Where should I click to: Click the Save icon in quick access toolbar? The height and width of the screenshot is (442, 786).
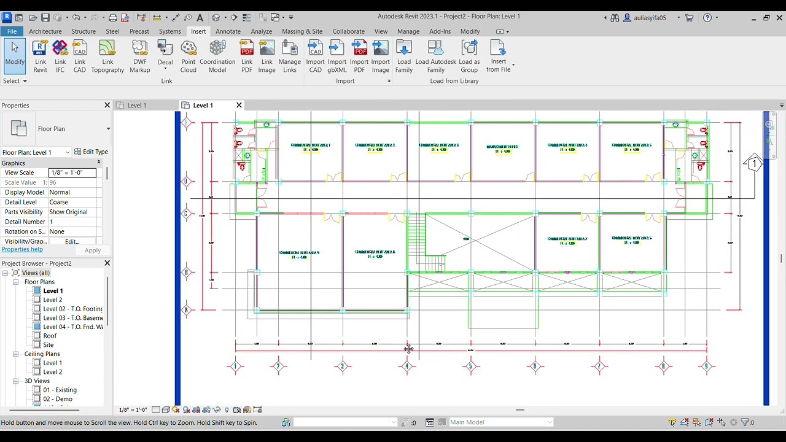[x=45, y=17]
